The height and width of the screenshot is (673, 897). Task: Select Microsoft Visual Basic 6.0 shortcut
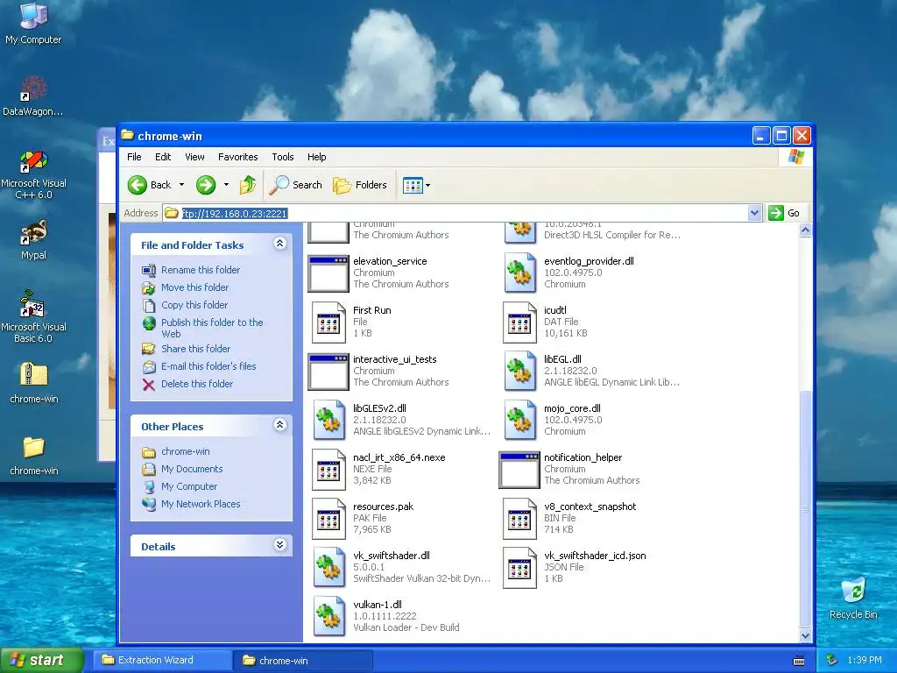coord(33,317)
